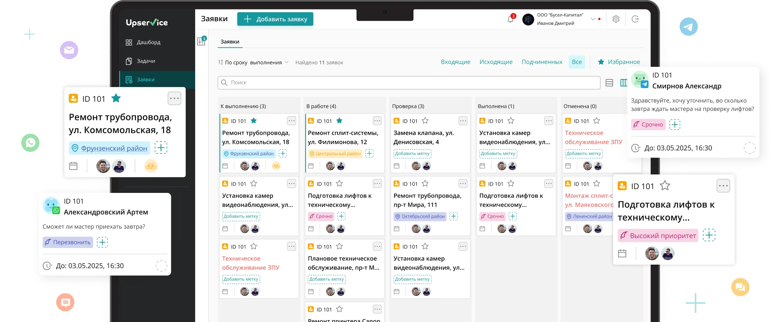Screen dimensions: 770x322
Task: Toggle star on large Ремонт трубопровода popup card
Action: [116, 98]
